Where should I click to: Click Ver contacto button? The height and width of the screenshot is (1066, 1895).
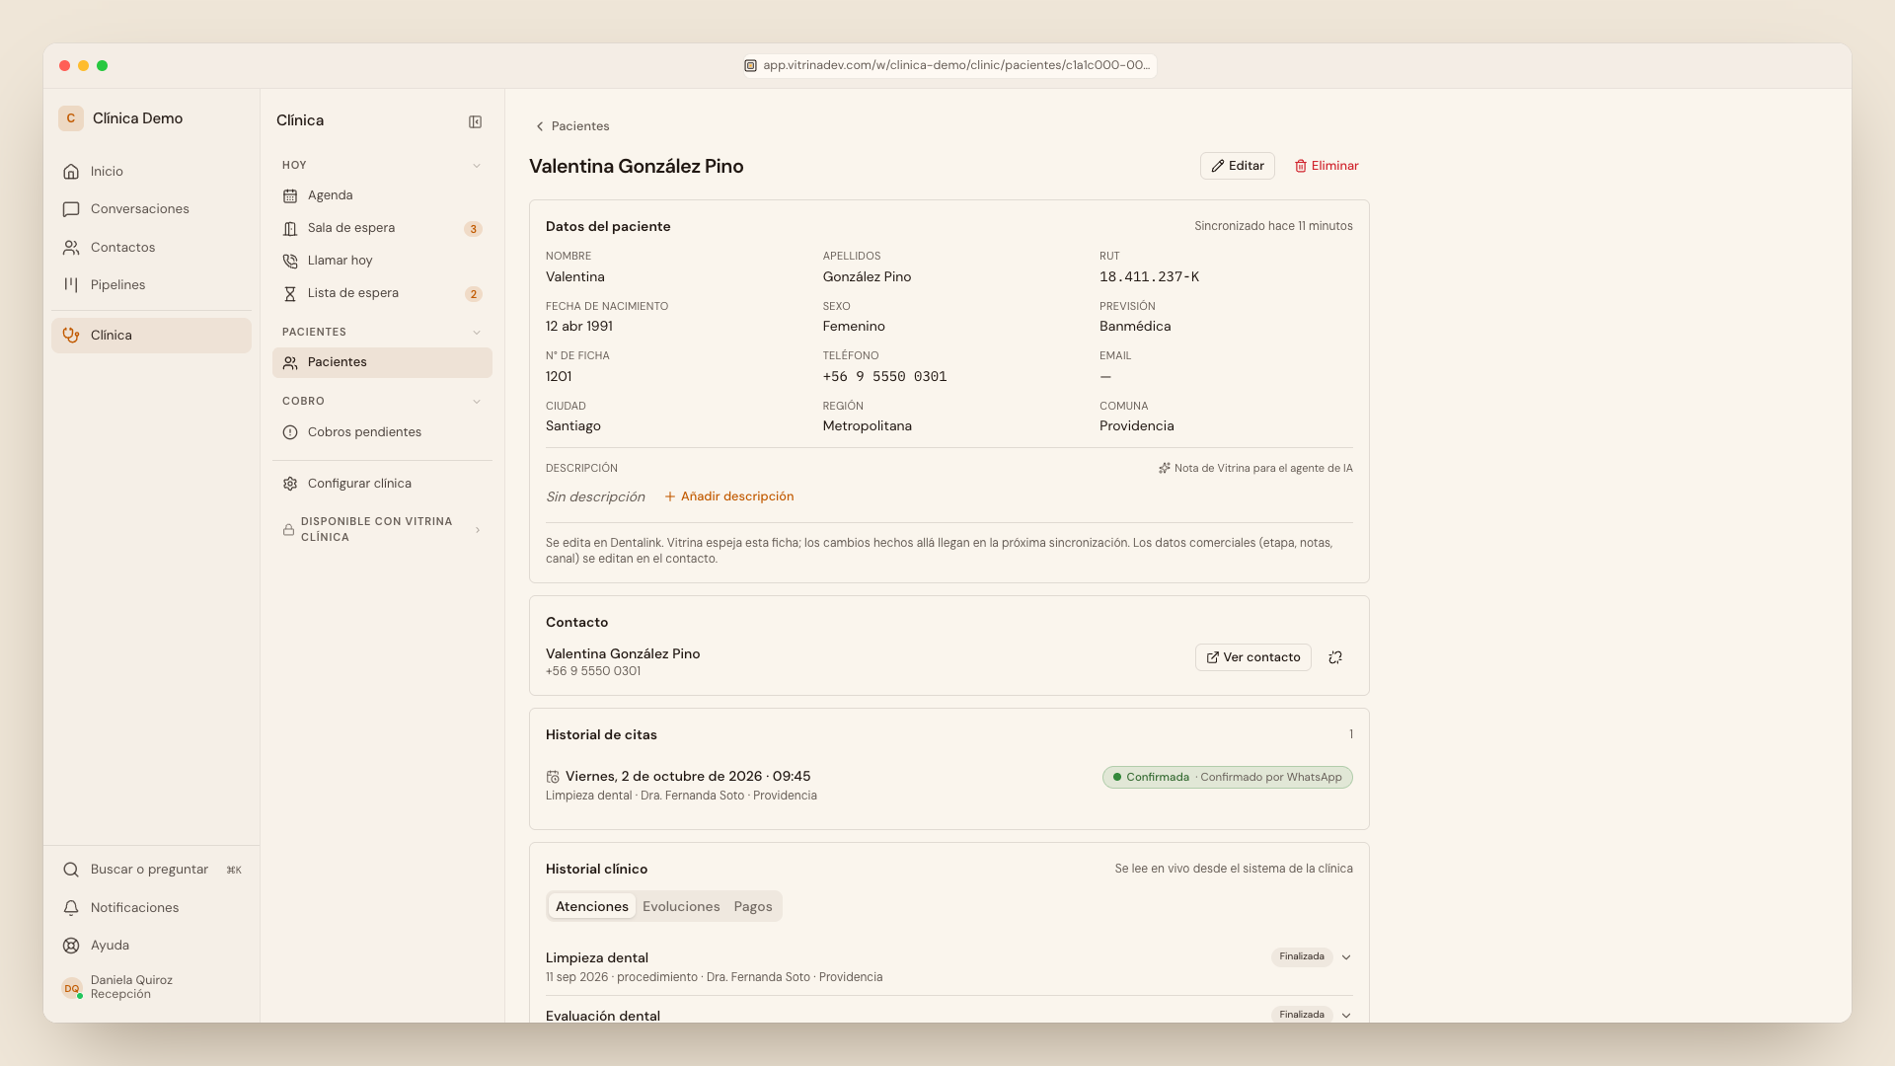point(1253,657)
